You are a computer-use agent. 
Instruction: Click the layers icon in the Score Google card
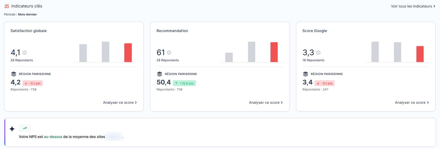[x=305, y=74]
